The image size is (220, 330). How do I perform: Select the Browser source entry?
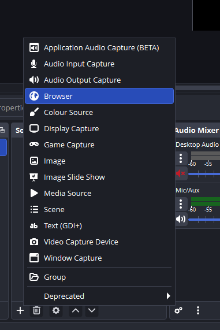(x=99, y=96)
